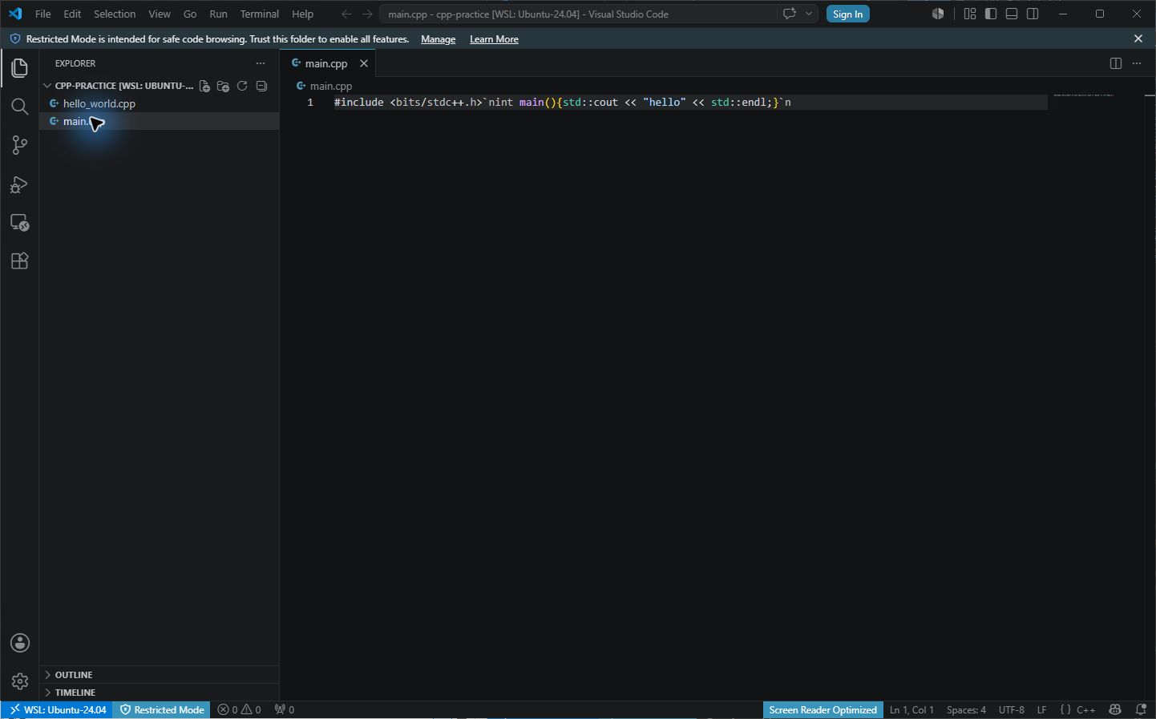Click the code line in editor

563,102
